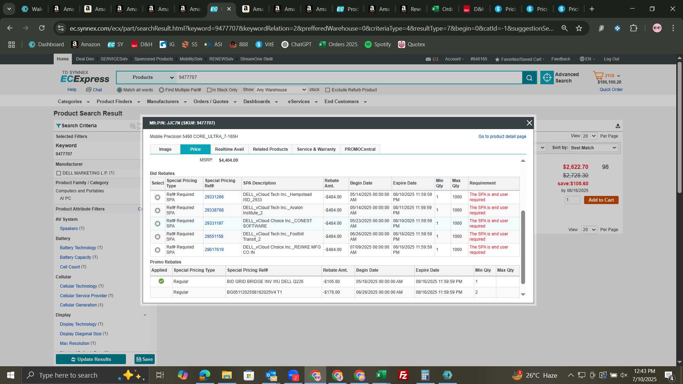Click the export download icon above results
The height and width of the screenshot is (384, 683).
pos(618,126)
